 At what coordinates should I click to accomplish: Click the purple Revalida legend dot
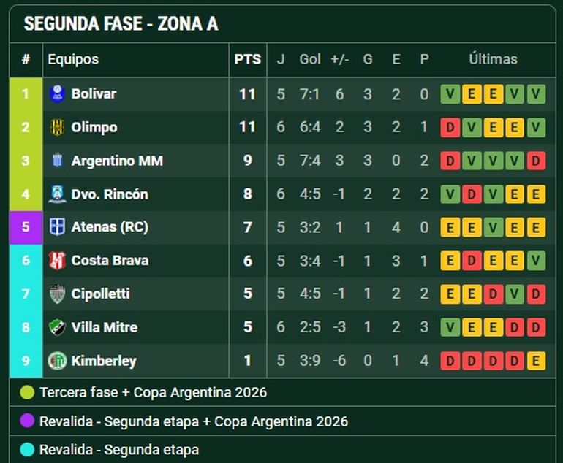(27, 421)
